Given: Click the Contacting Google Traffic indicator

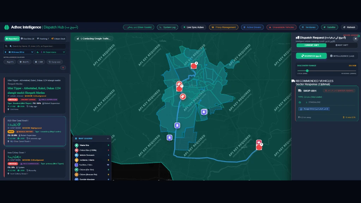Looking at the screenshot, I should (94, 39).
